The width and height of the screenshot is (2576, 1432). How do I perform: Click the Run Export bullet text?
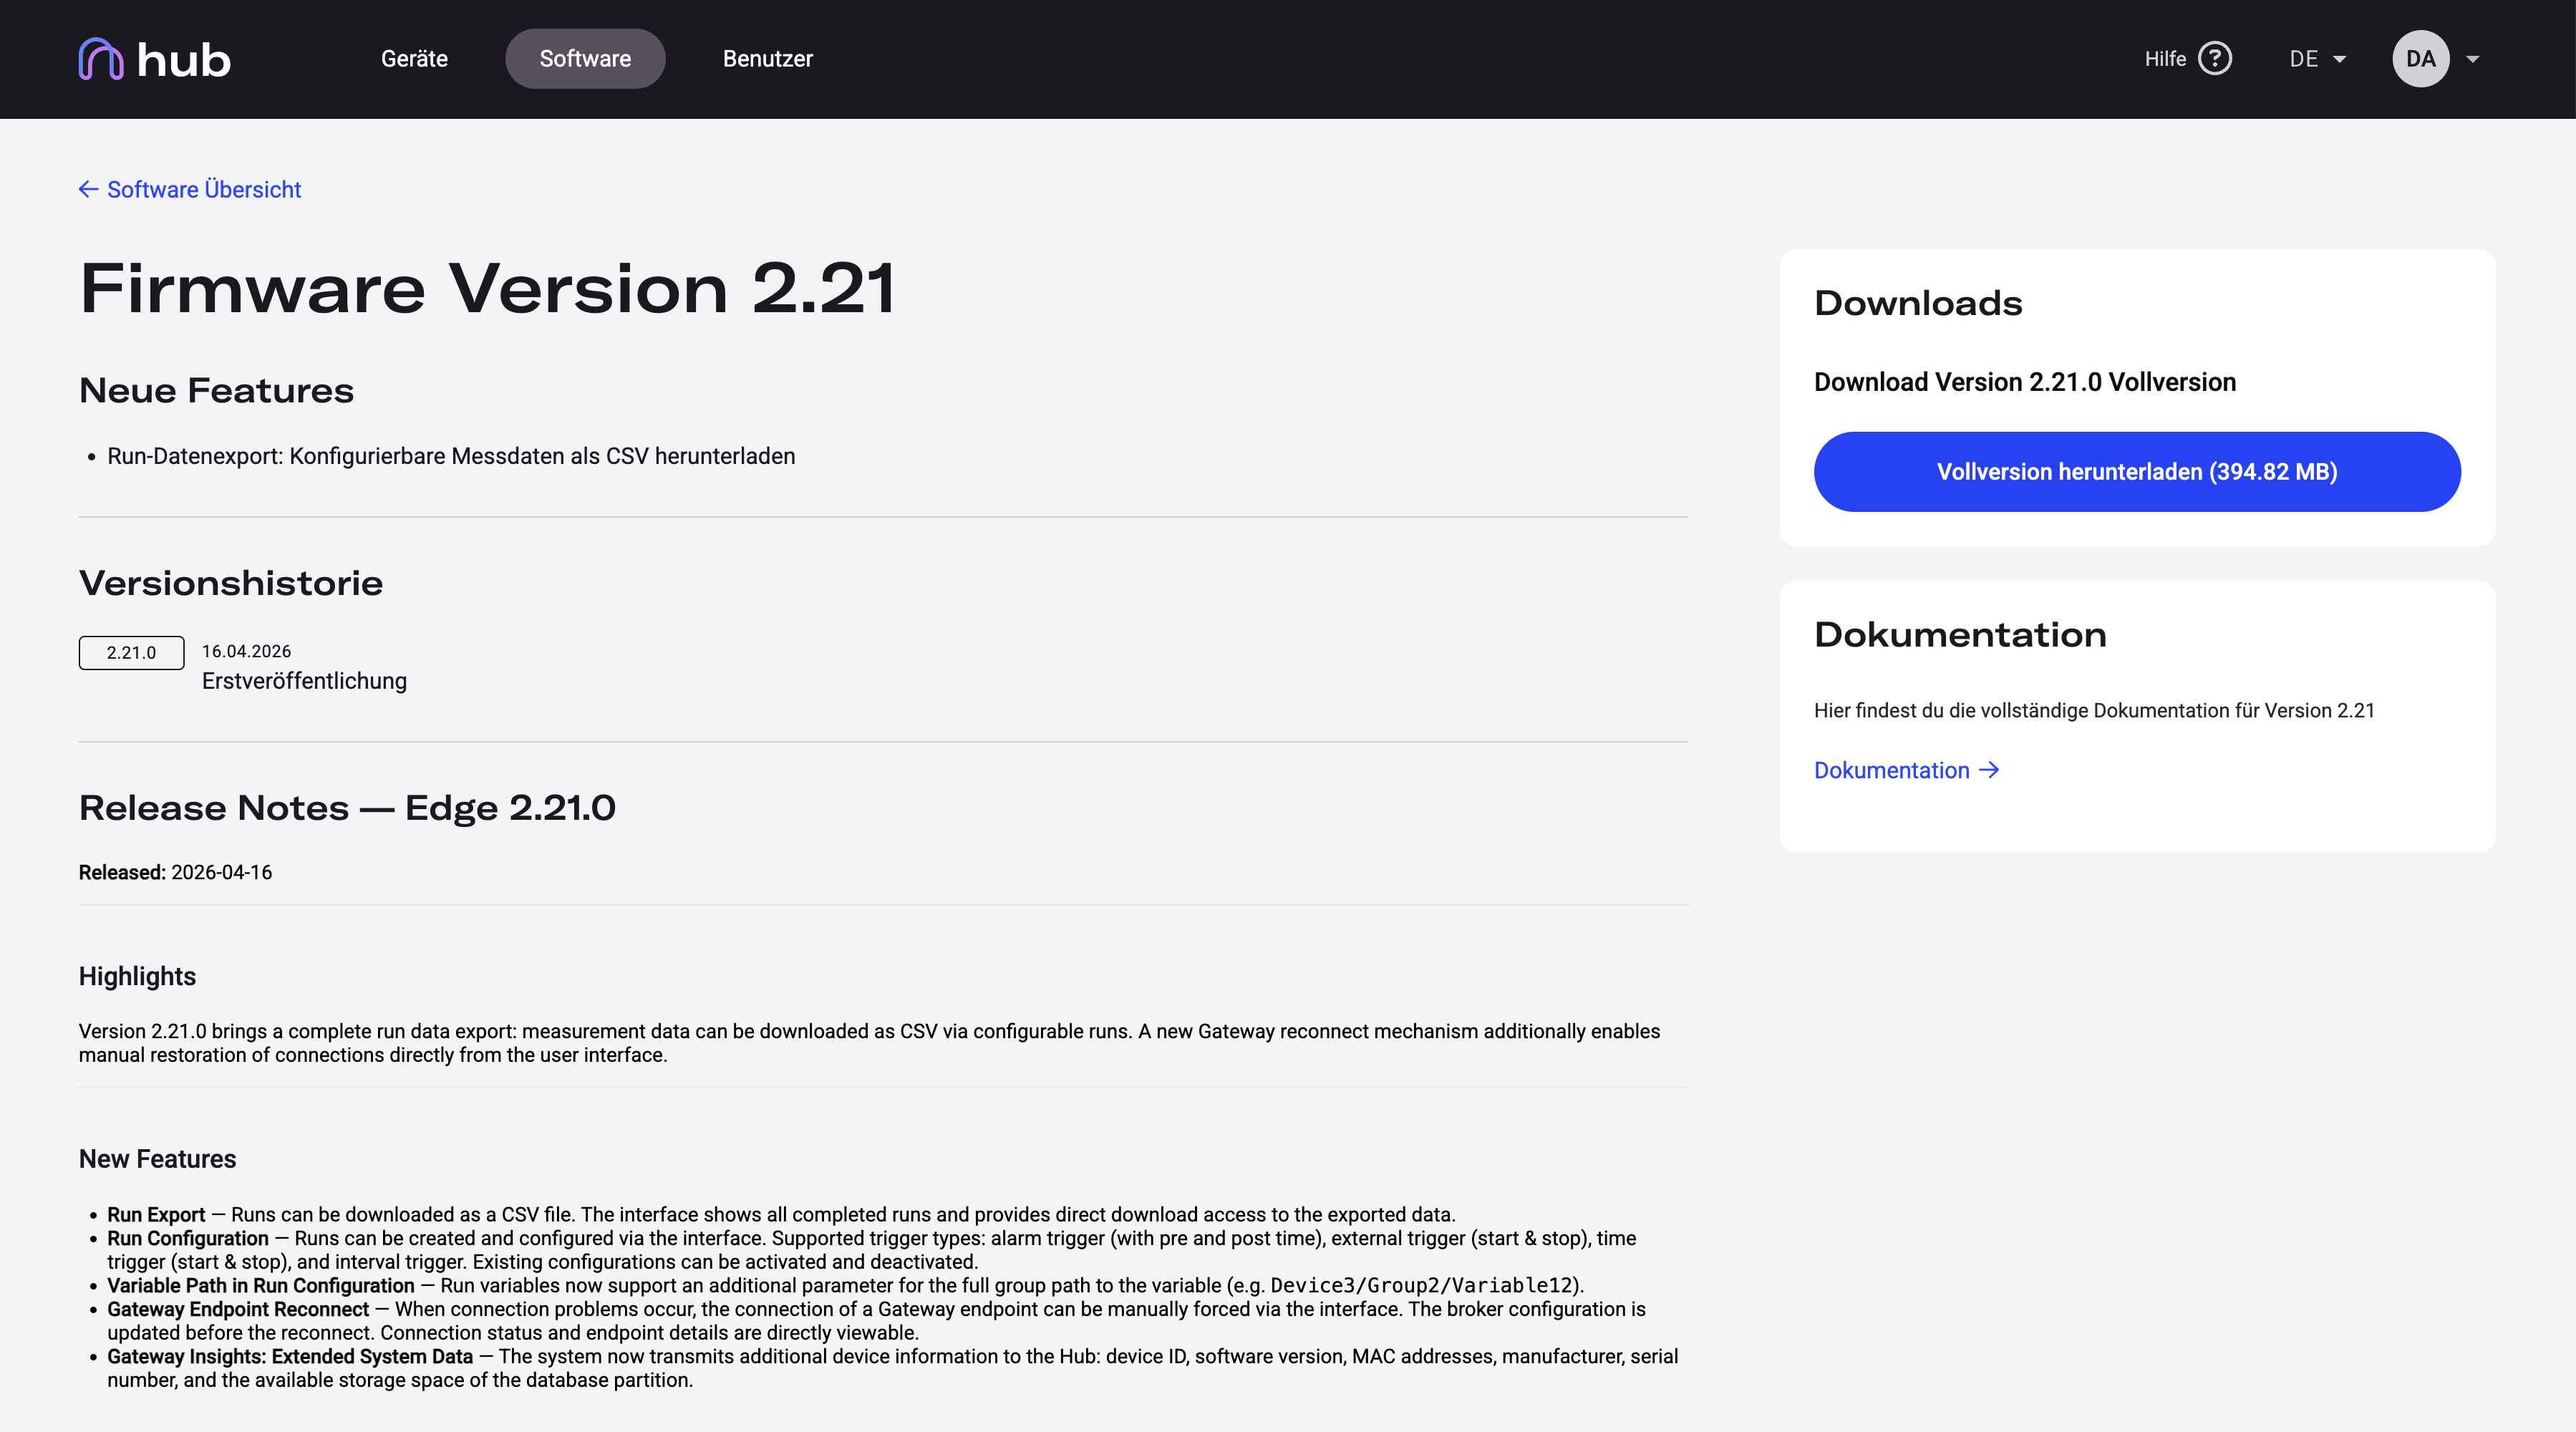(781, 1214)
